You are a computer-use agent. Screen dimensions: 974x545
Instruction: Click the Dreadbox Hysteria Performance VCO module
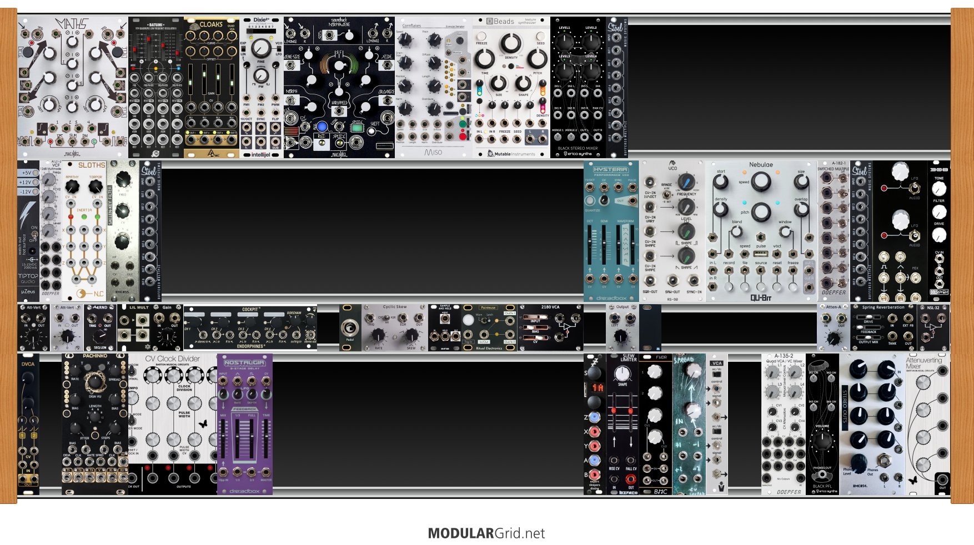point(611,231)
